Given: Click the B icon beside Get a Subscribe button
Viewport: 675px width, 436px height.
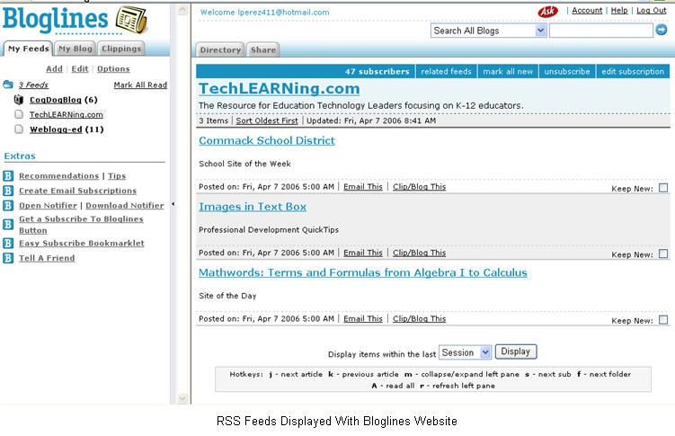Looking at the screenshot, I should [8, 224].
